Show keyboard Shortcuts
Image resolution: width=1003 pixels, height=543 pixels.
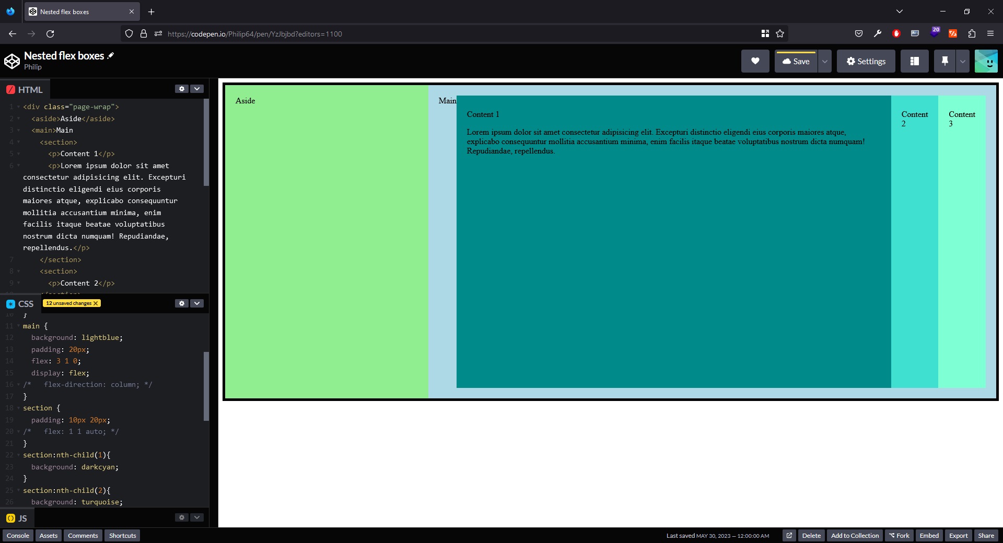[x=122, y=536]
